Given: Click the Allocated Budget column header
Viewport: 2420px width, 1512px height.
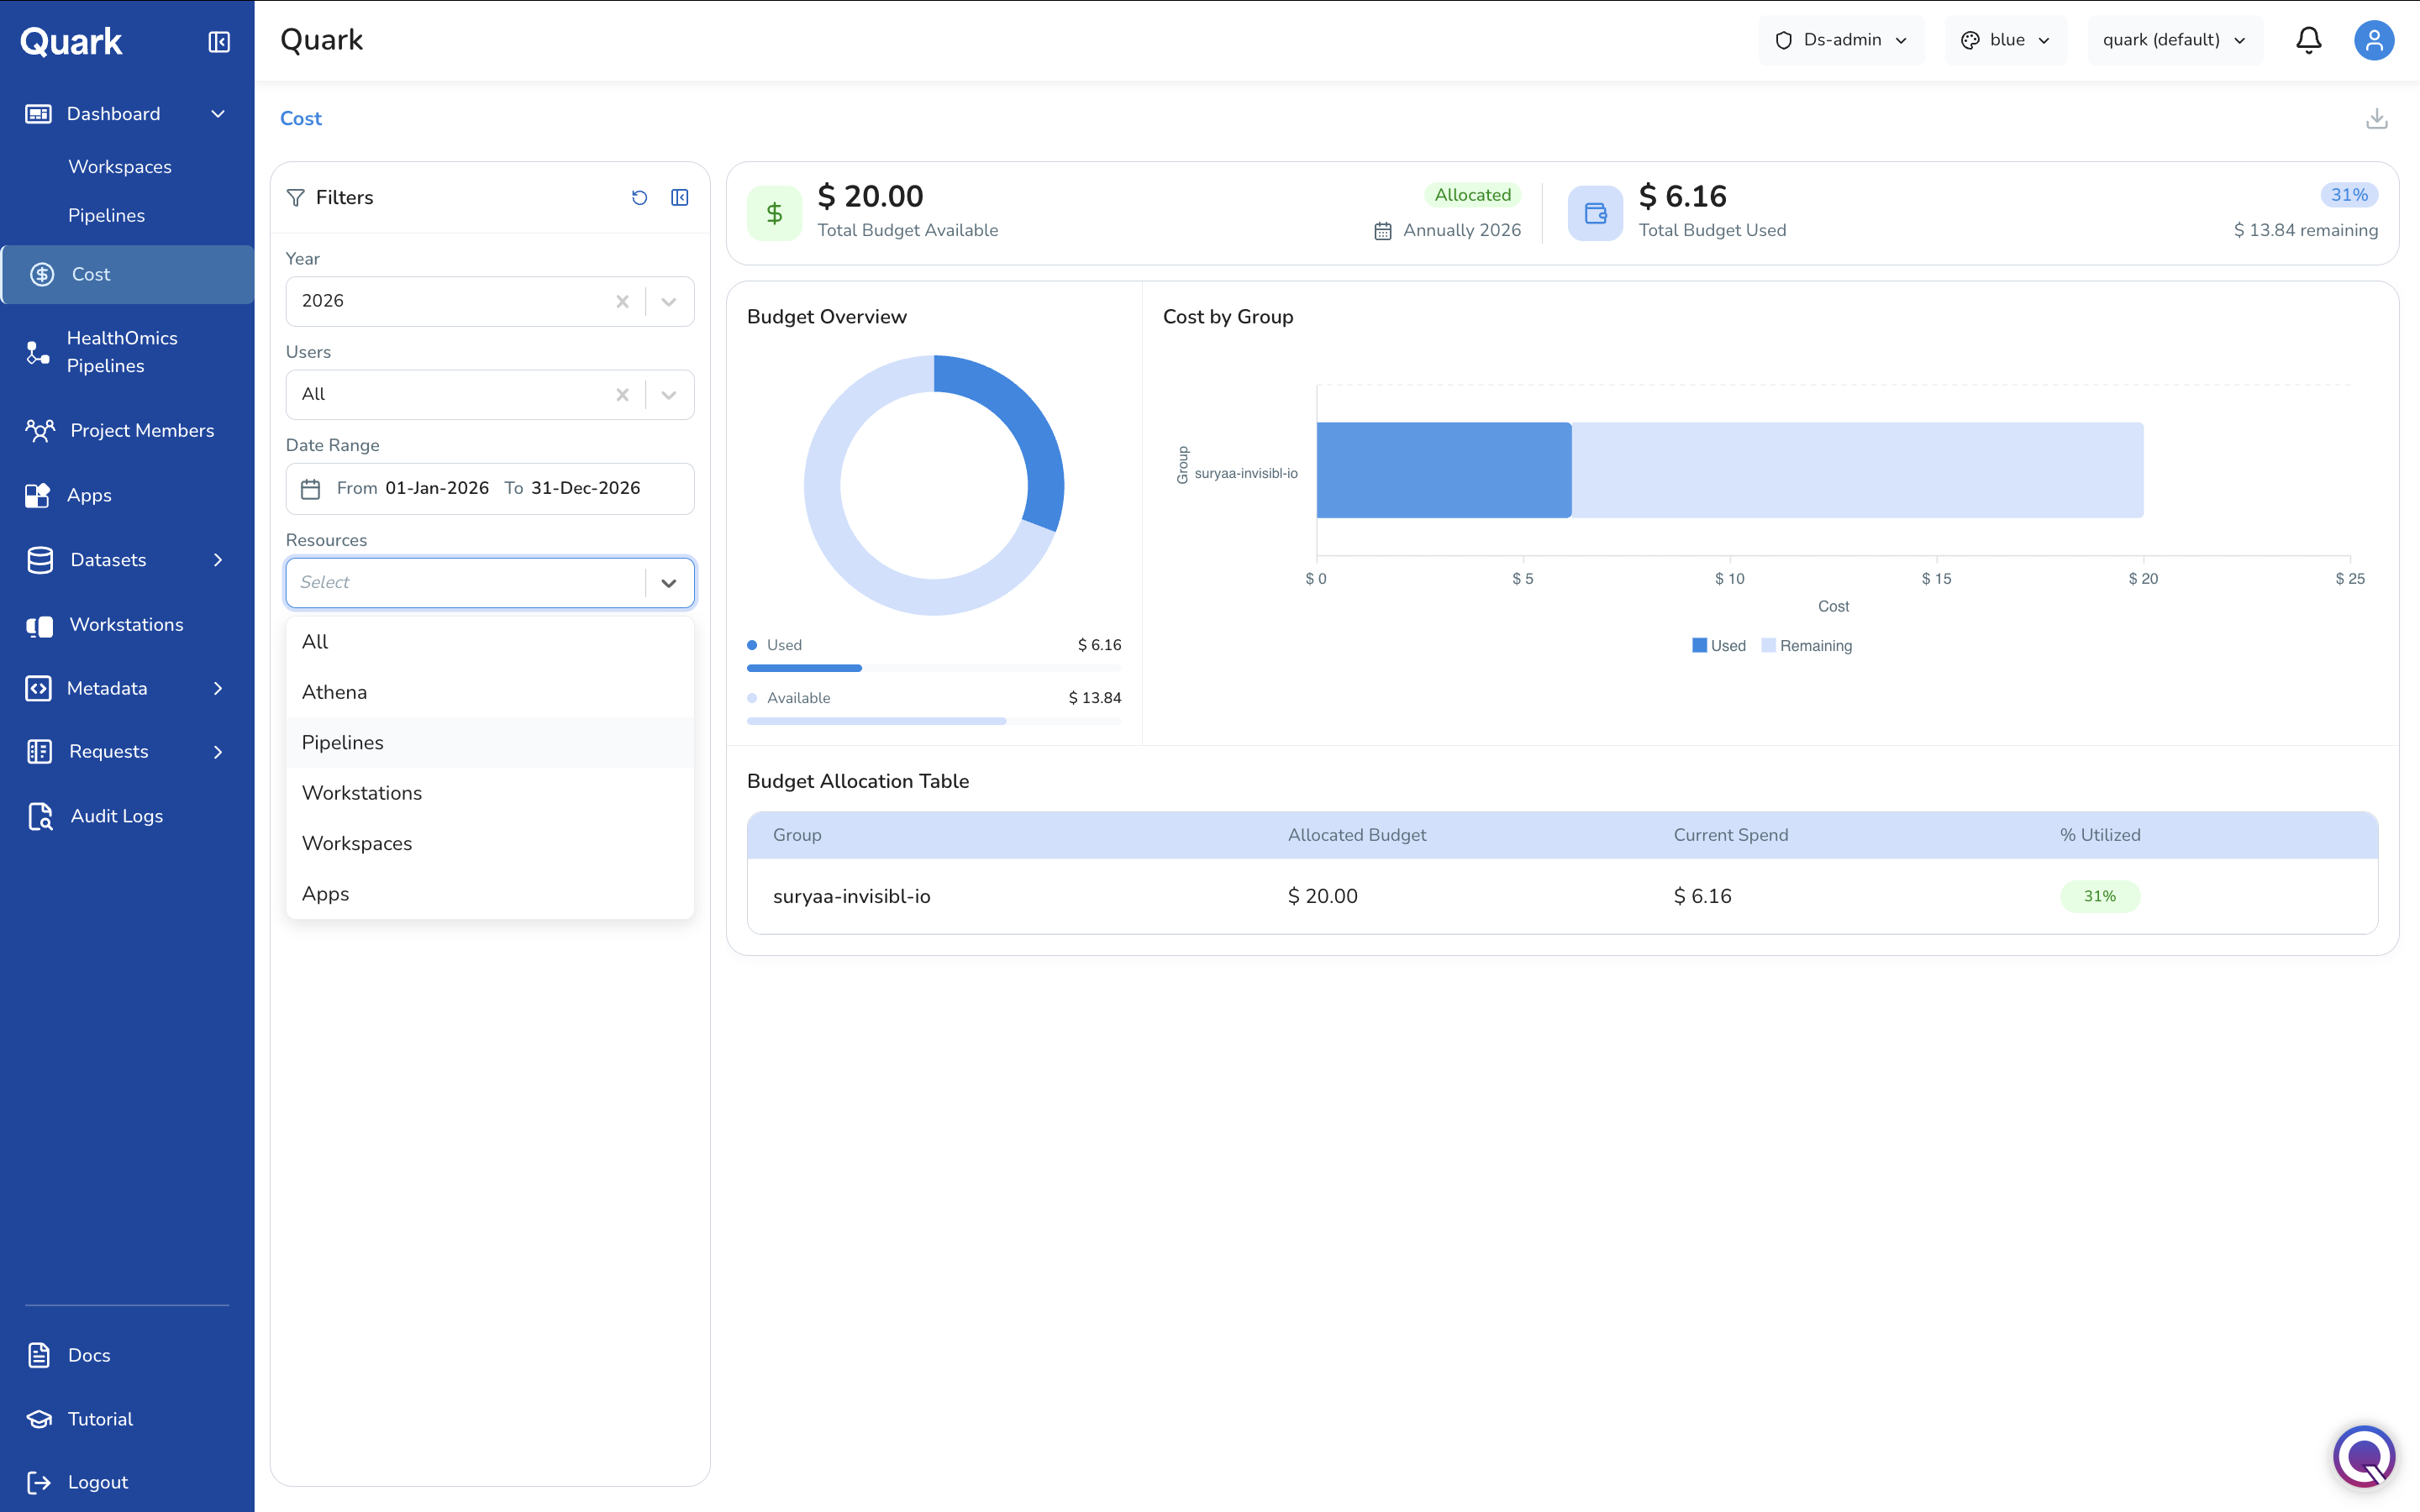Looking at the screenshot, I should [1356, 836].
